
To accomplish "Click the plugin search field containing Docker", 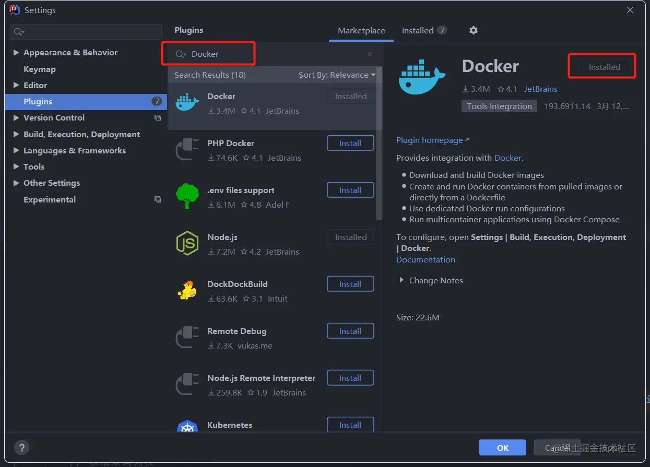I will pos(276,54).
